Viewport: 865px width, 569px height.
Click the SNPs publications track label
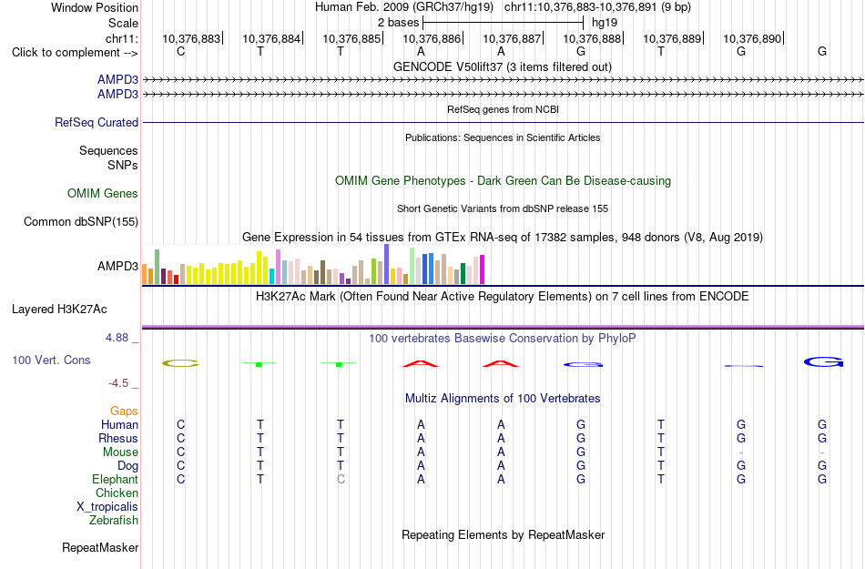123,165
